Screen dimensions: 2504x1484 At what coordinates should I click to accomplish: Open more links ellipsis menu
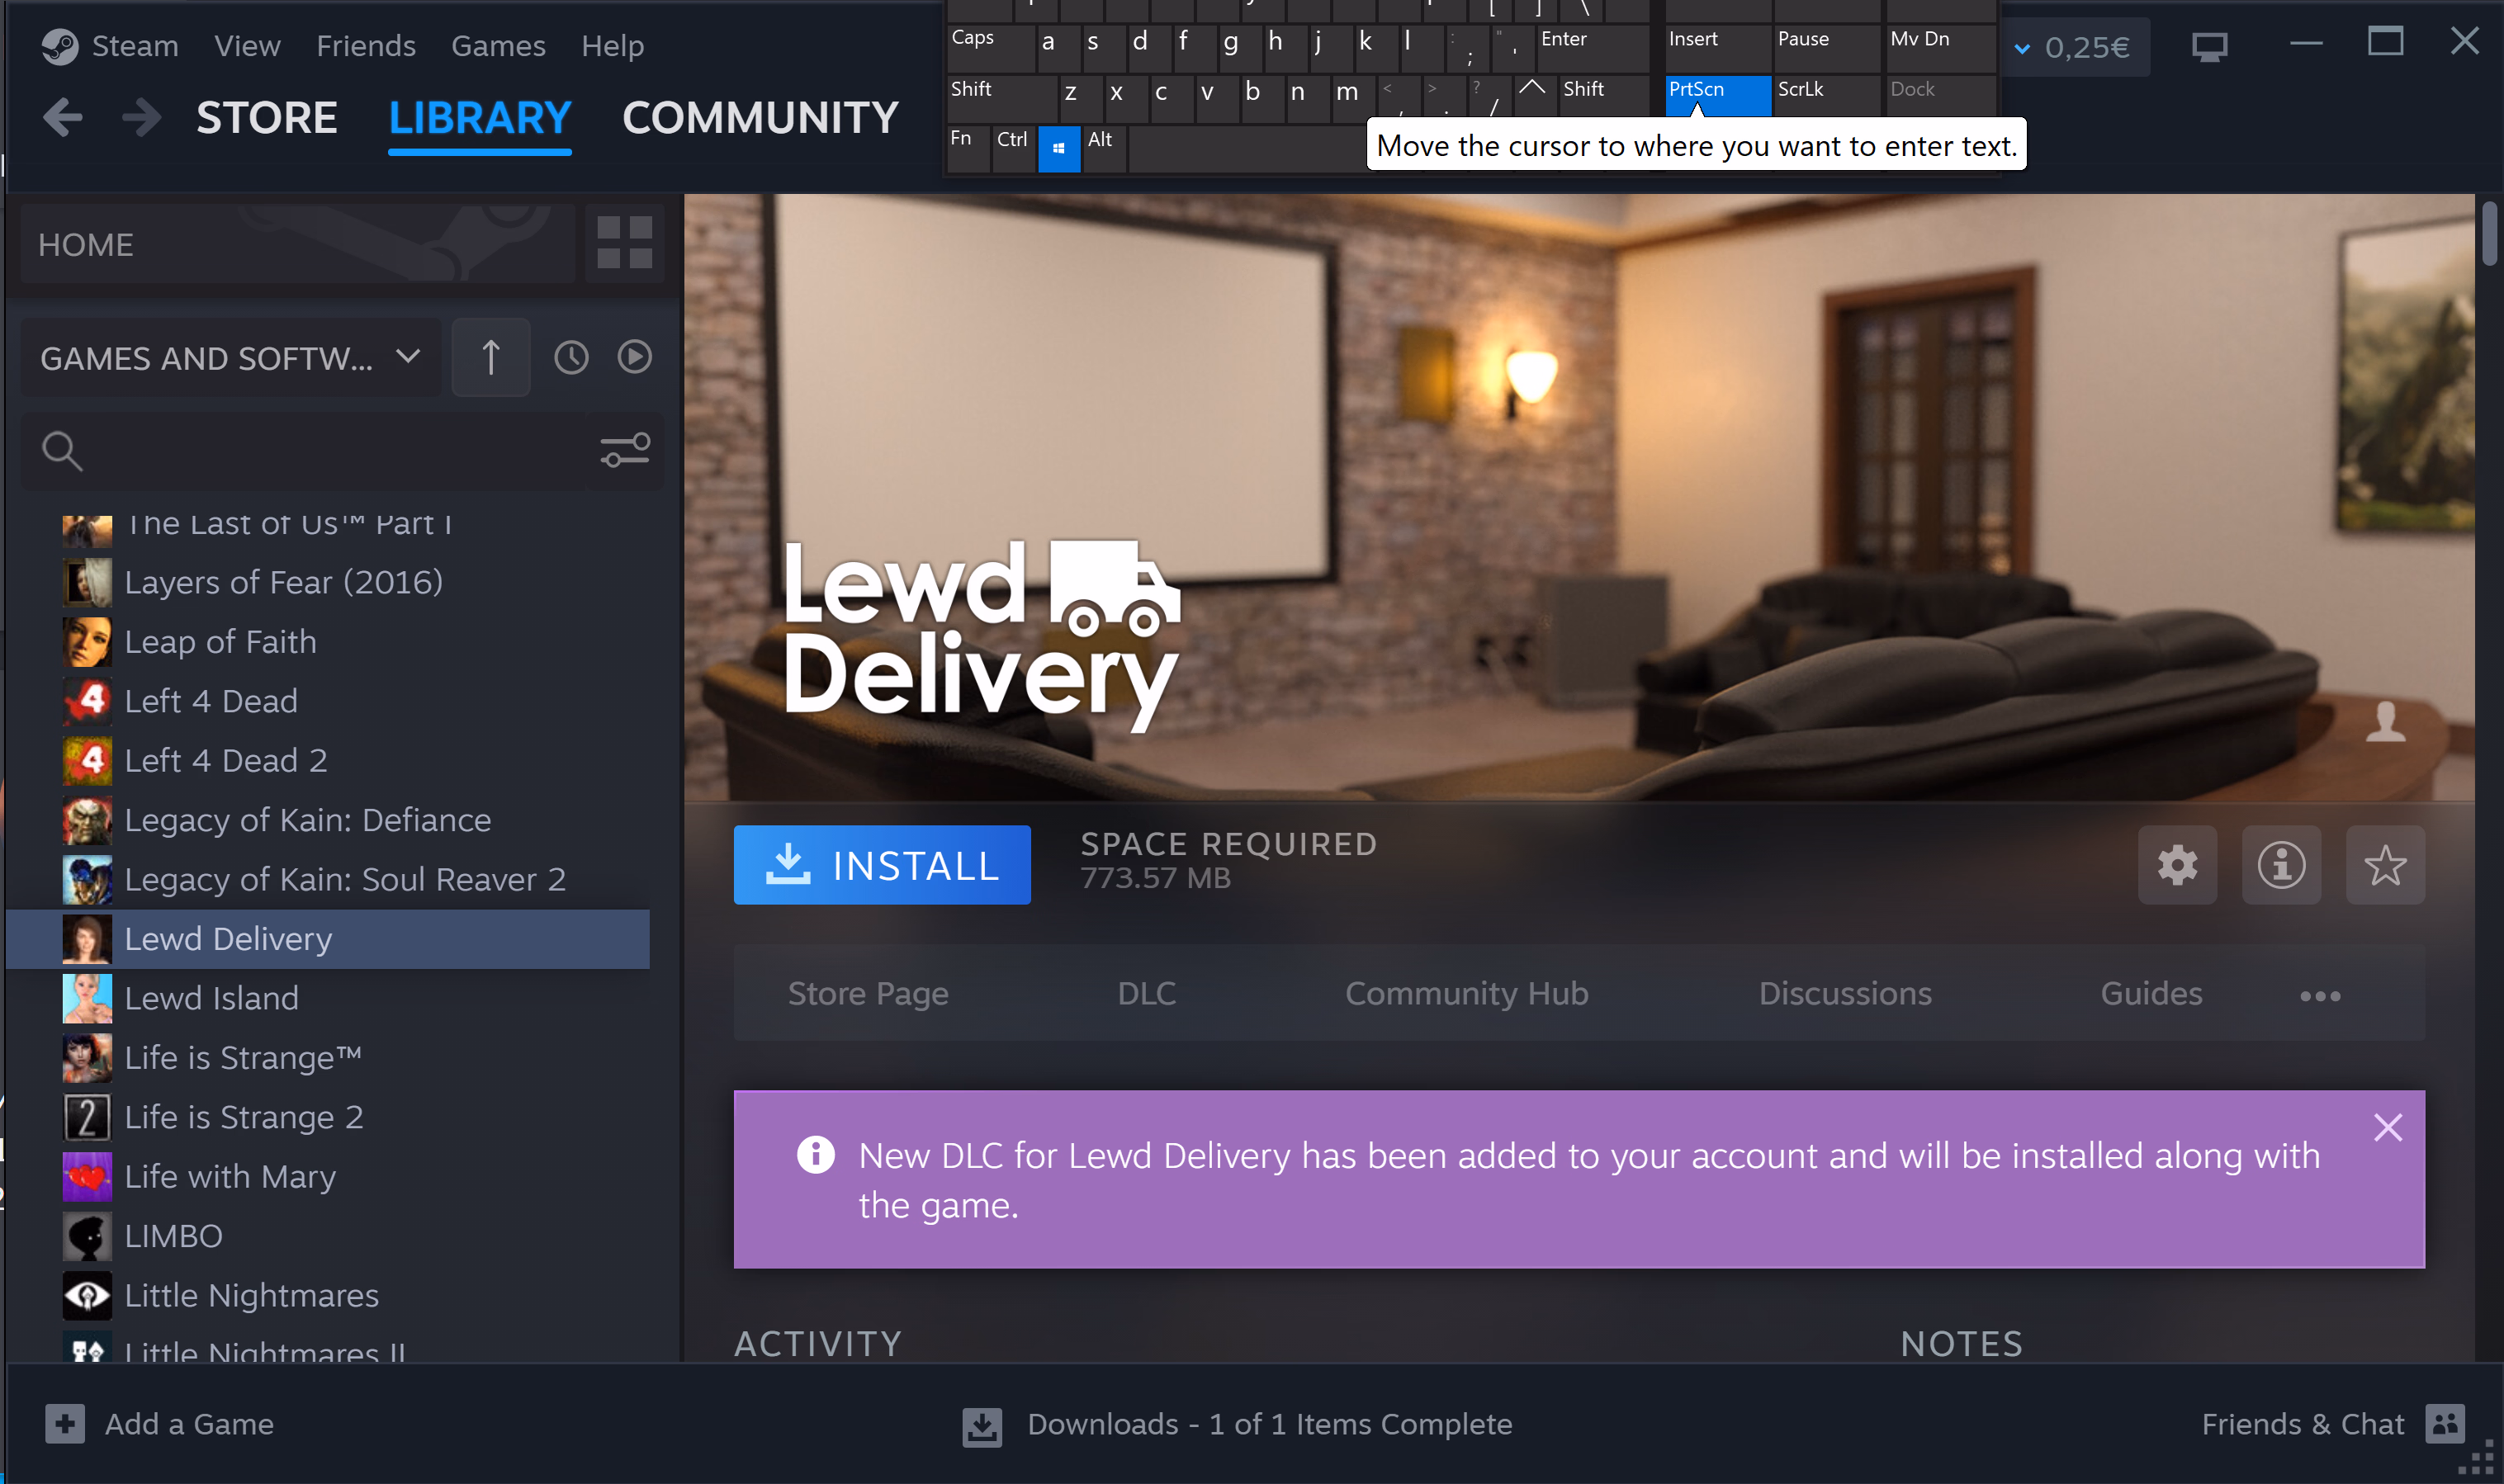(x=2320, y=996)
